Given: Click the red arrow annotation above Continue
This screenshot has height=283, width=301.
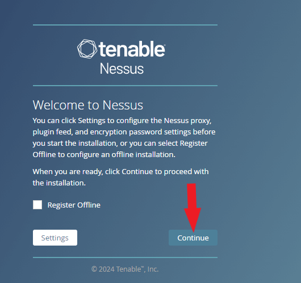Looking at the screenshot, I should click(193, 208).
